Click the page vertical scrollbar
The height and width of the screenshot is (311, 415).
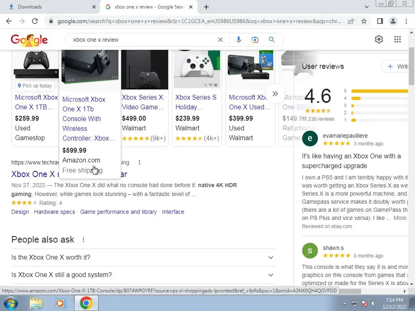pos(411,66)
